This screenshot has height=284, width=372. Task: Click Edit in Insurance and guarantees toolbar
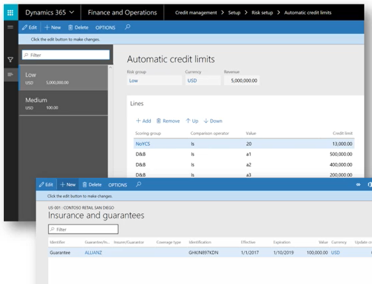[x=46, y=184]
